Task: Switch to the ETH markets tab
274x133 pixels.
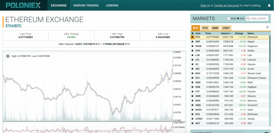Action: (x=205, y=28)
